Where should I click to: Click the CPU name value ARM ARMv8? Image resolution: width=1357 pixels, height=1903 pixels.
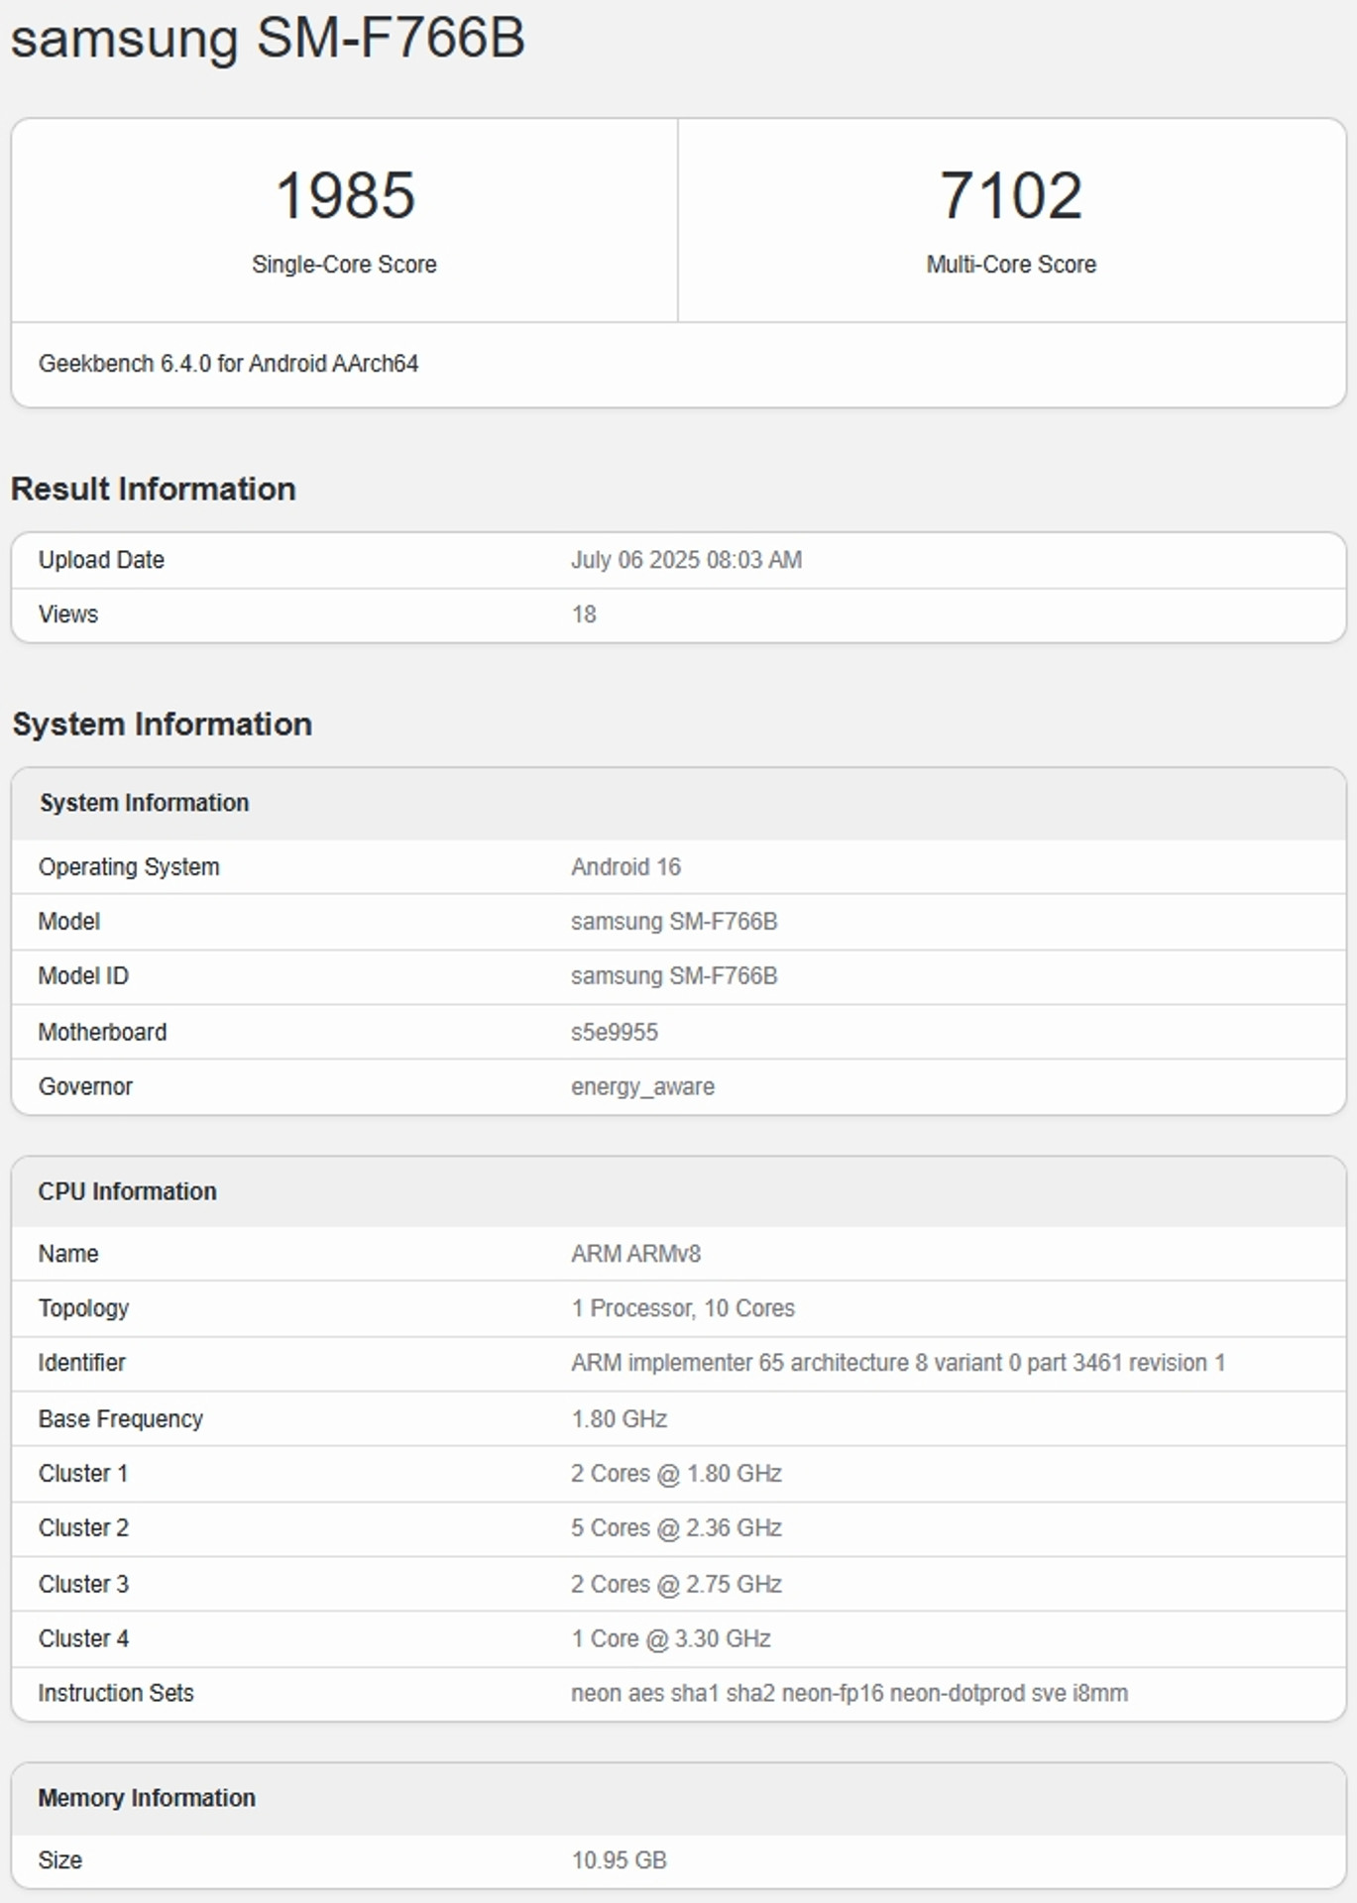point(635,1254)
